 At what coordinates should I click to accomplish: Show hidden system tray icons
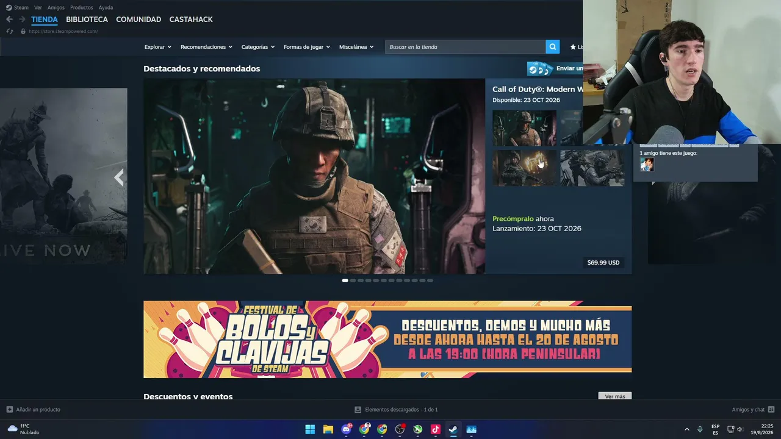tap(686, 429)
